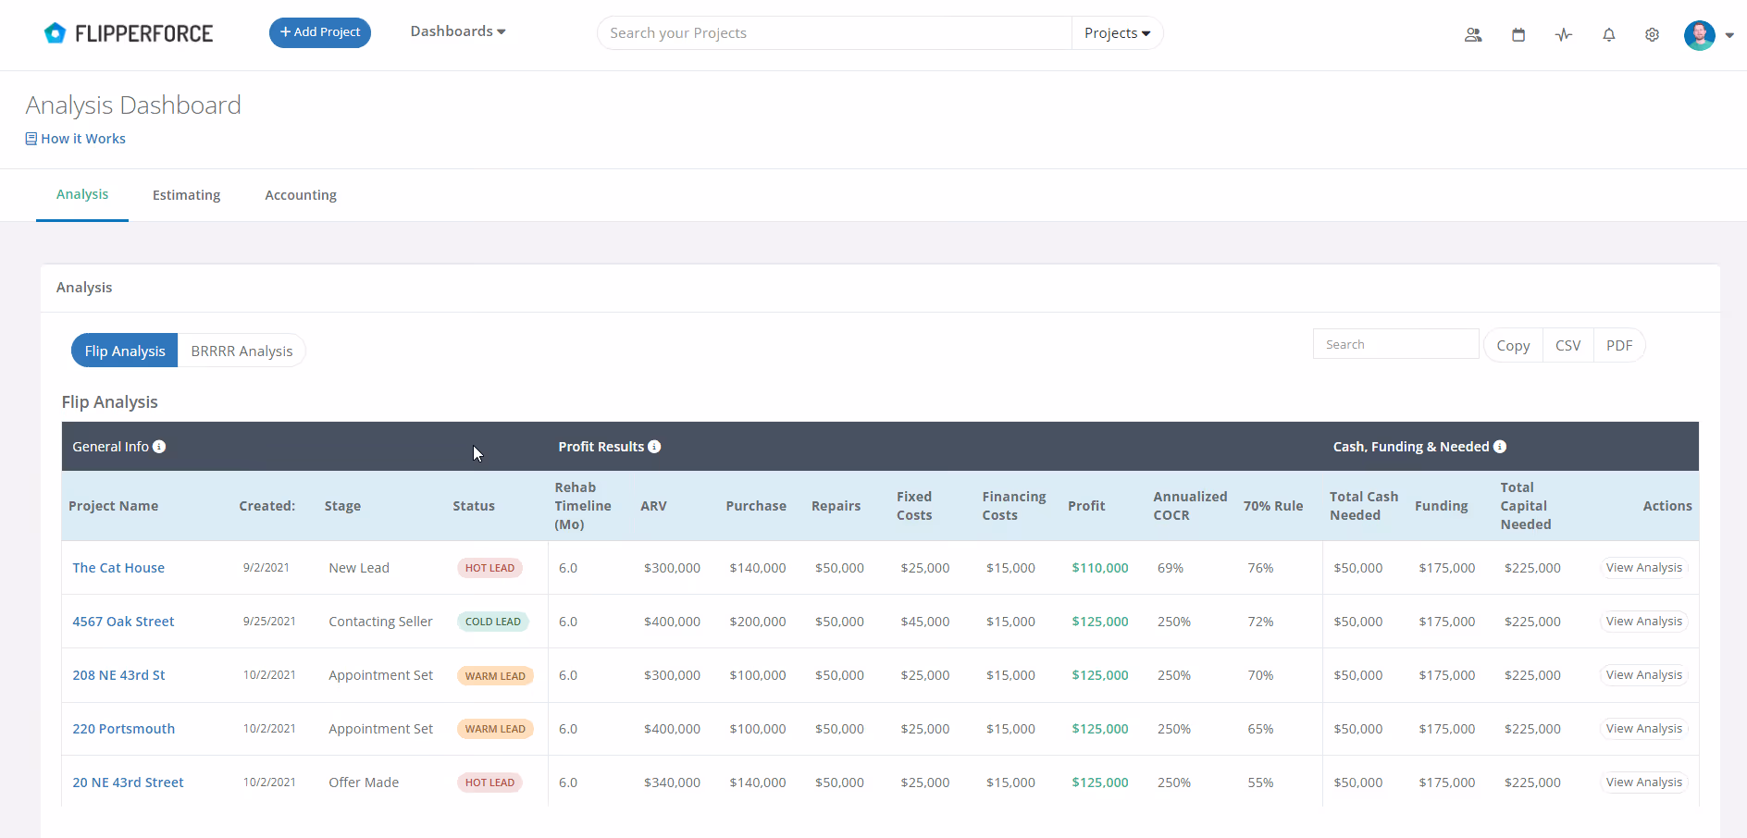Open the settings gear icon
The image size is (1747, 838).
pyautogui.click(x=1652, y=34)
